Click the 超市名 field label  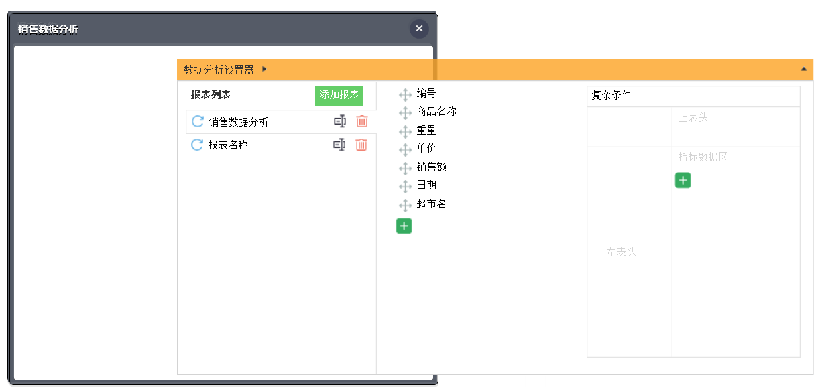tap(432, 204)
